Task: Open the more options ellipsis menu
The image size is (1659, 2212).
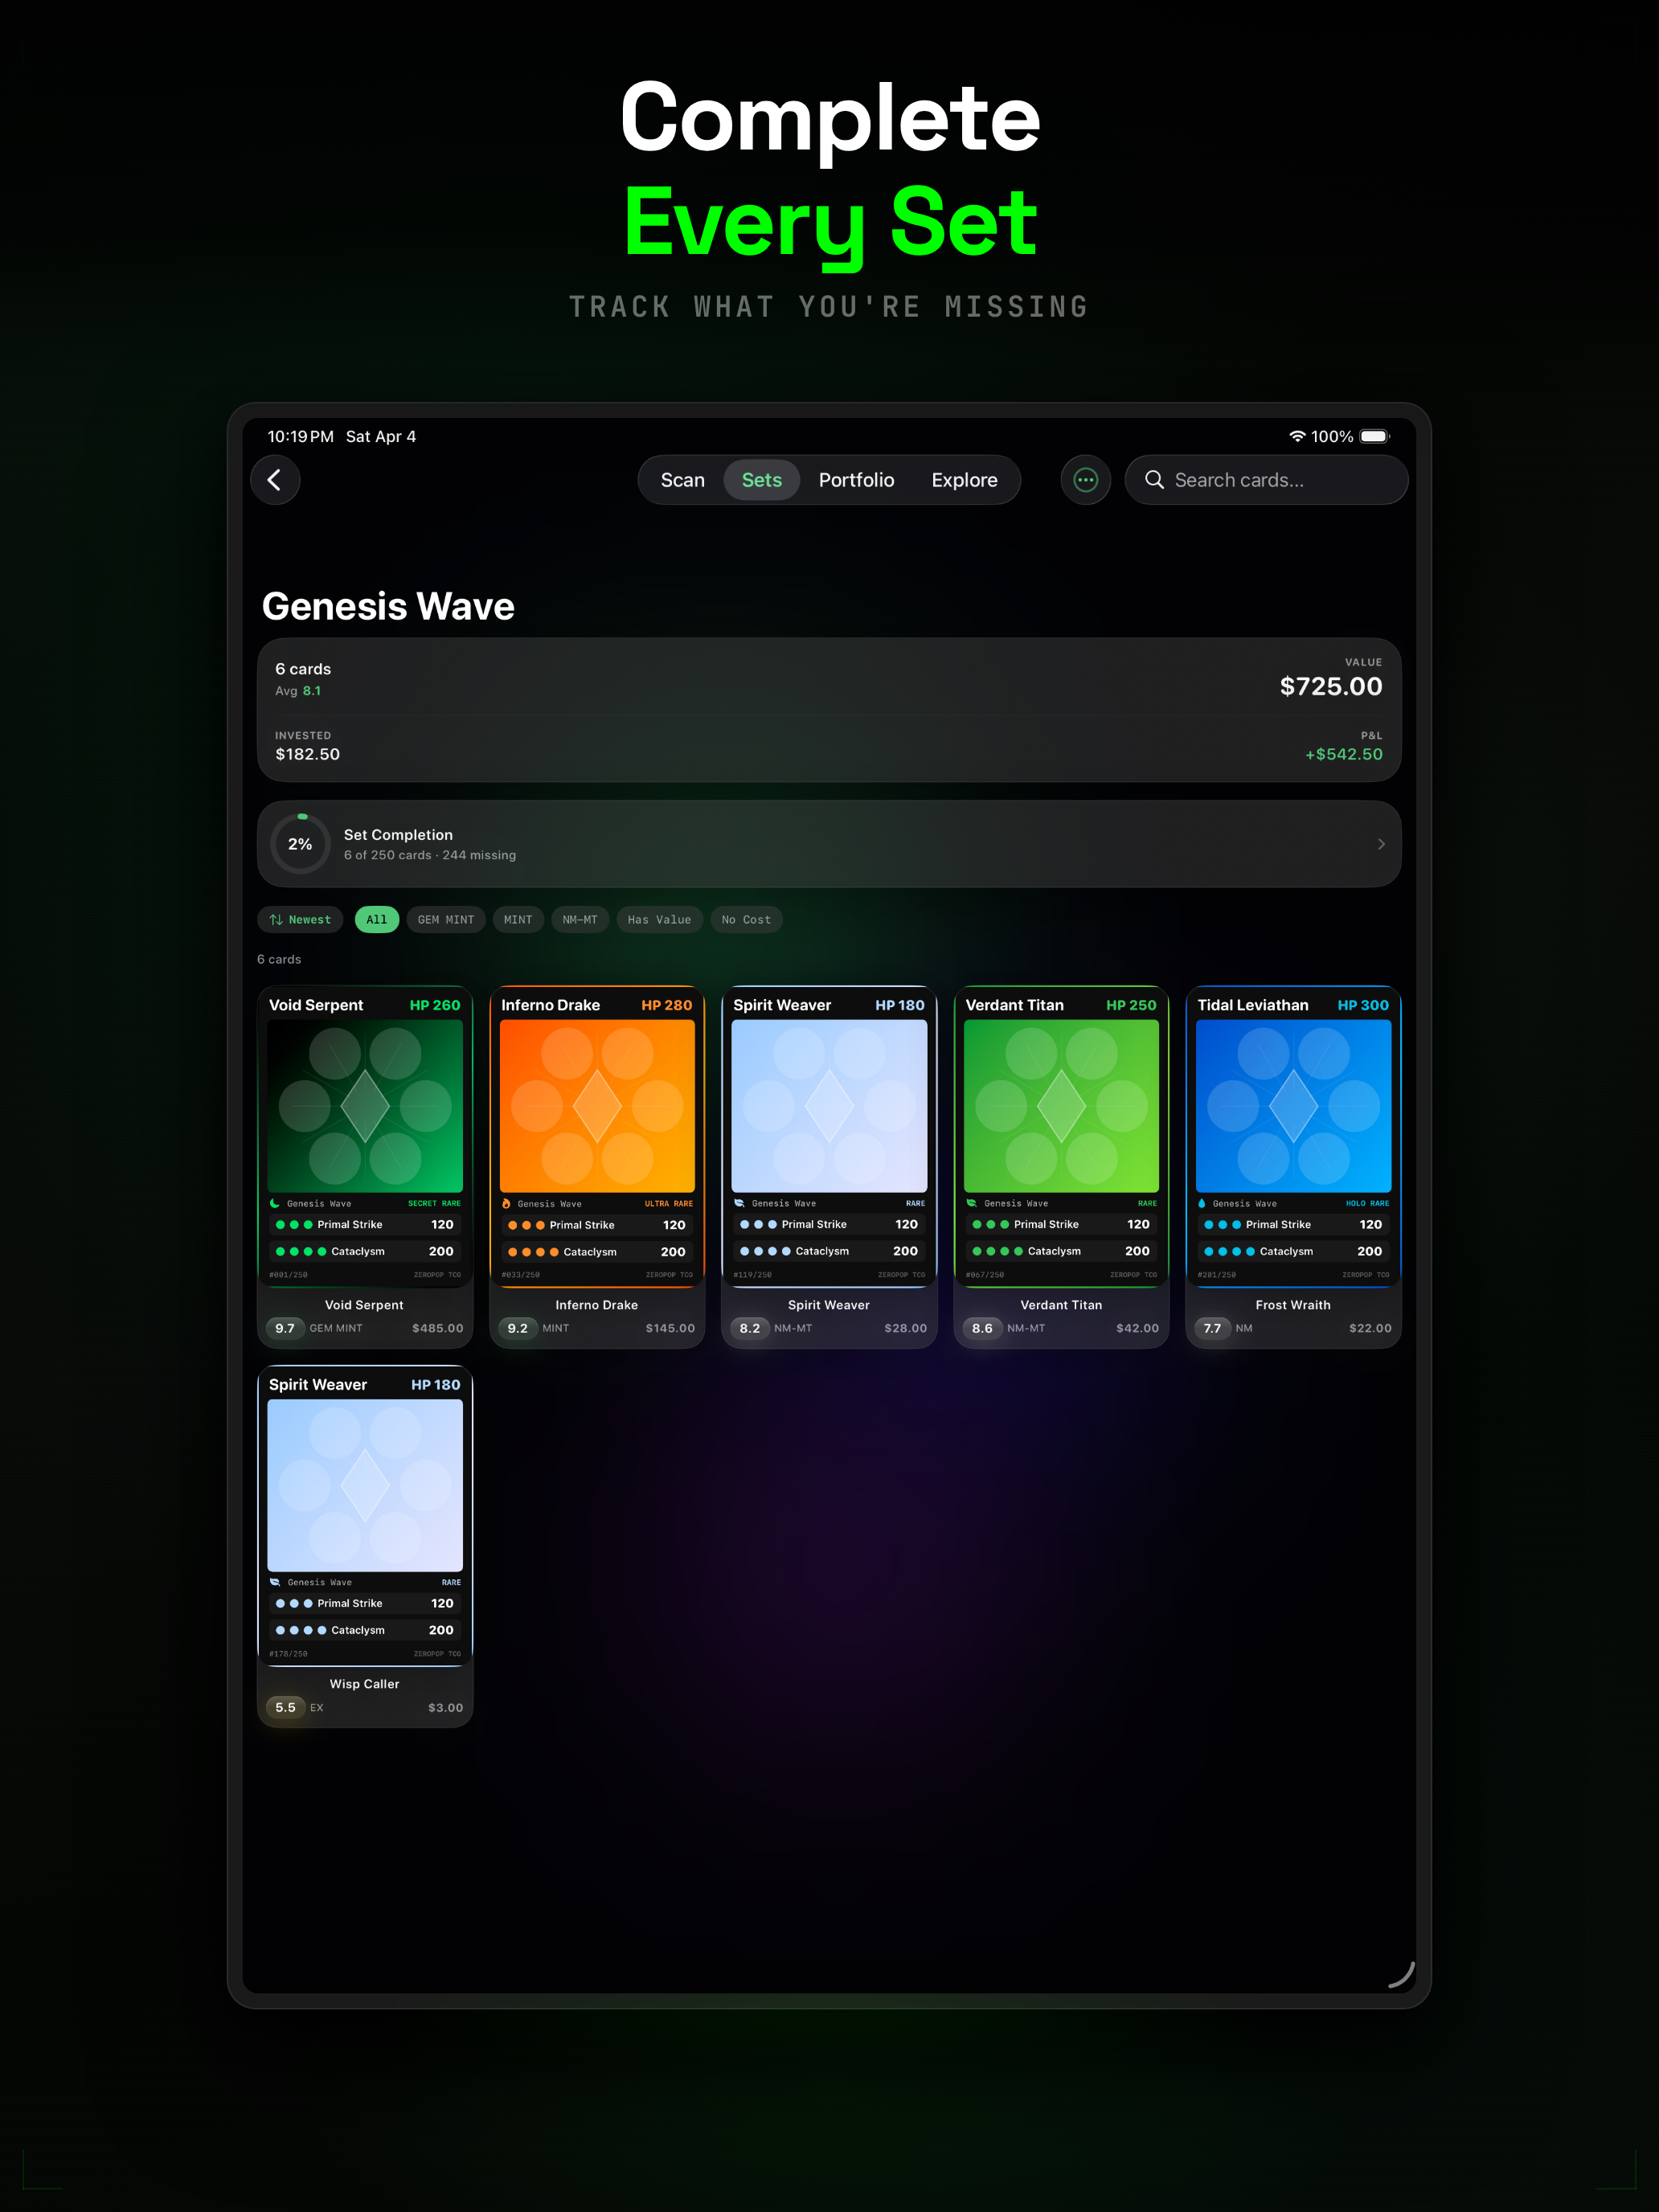Action: point(1085,480)
